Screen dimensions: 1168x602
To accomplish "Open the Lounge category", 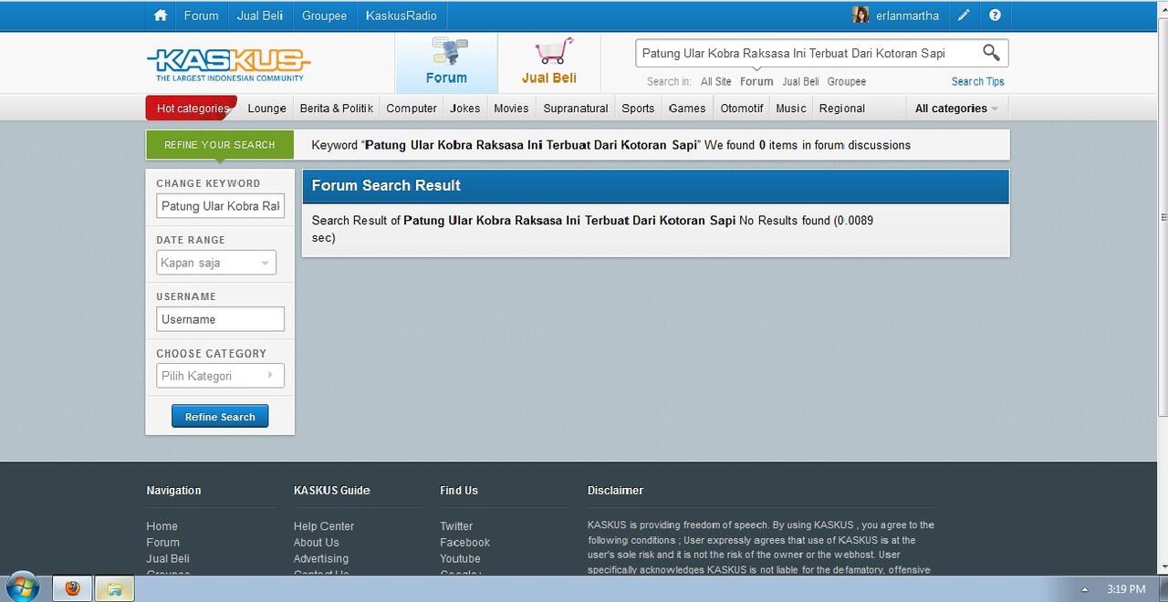I will (266, 108).
